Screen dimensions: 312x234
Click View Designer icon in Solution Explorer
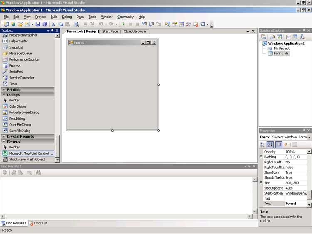click(x=295, y=37)
